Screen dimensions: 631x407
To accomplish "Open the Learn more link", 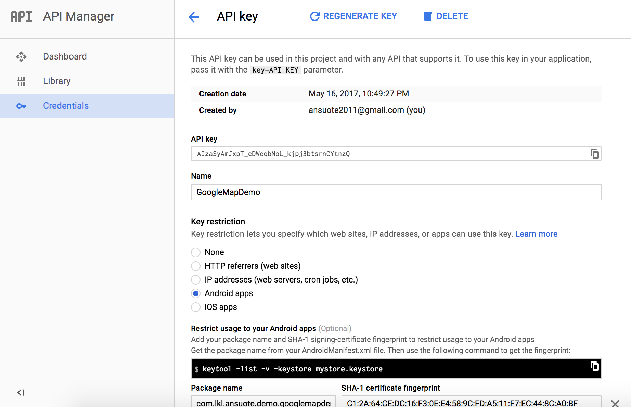I will [536, 234].
